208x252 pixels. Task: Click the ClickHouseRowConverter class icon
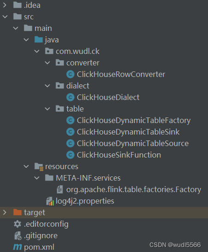pos(70,74)
